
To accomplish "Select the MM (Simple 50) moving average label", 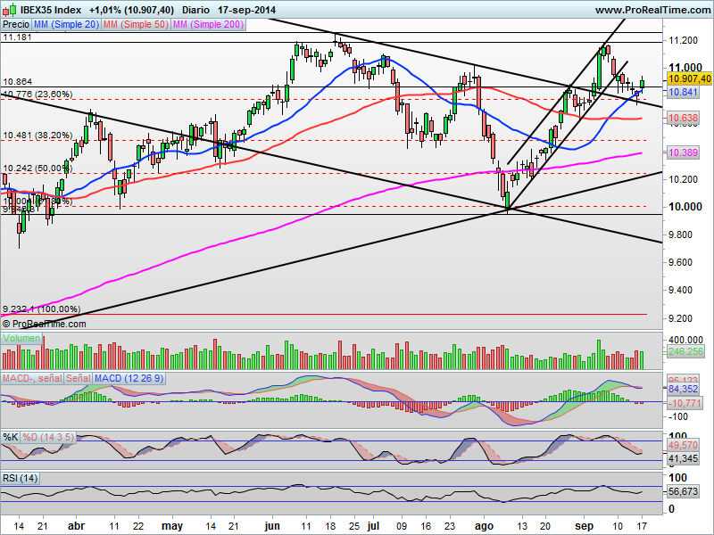I will point(136,25).
